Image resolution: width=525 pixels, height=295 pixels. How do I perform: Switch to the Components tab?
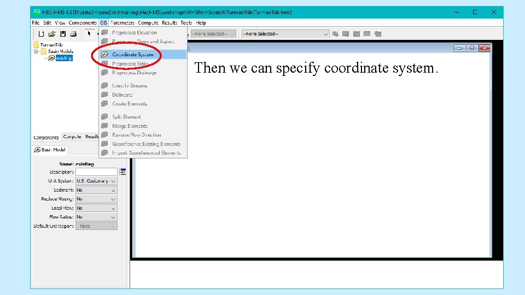coord(46,137)
